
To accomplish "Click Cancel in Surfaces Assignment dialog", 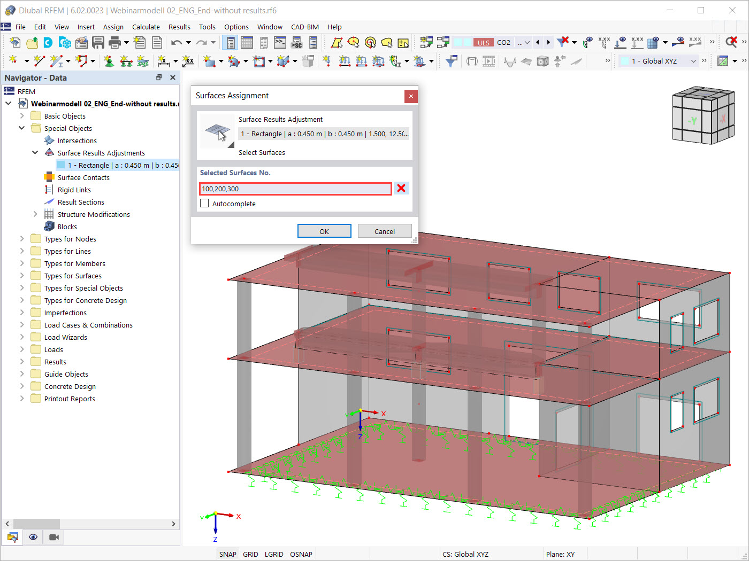I will pyautogui.click(x=385, y=231).
